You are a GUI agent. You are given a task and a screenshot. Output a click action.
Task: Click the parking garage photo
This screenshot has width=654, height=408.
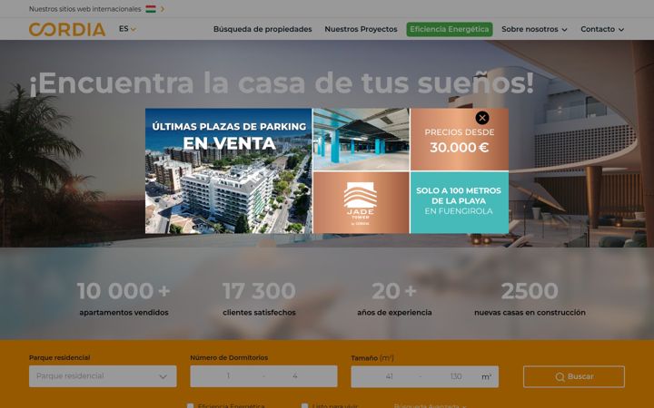tap(361, 140)
